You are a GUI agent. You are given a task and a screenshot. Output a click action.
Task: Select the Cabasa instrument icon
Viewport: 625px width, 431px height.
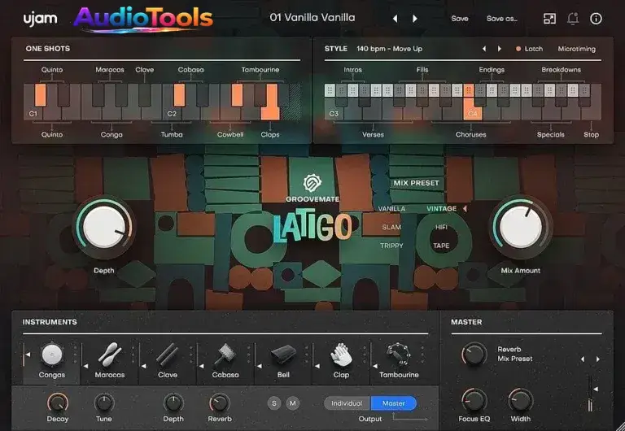pyautogui.click(x=225, y=355)
